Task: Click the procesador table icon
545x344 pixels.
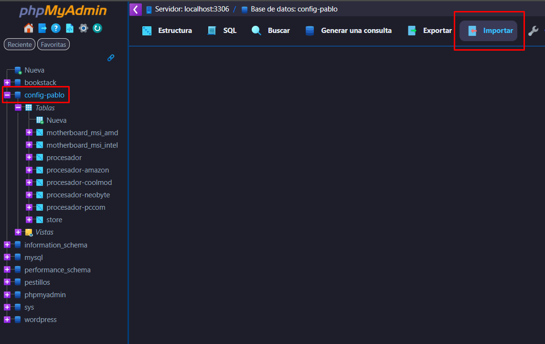Action: 40,158
